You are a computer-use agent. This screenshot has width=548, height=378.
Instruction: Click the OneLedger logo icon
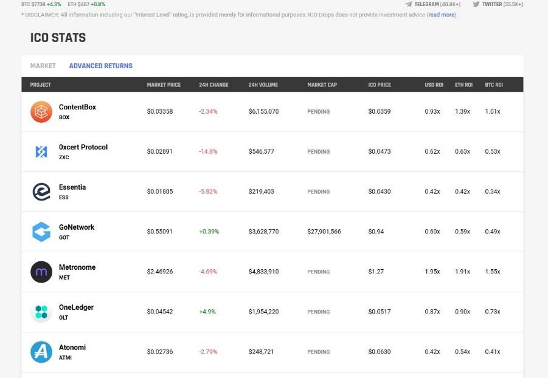click(41, 312)
